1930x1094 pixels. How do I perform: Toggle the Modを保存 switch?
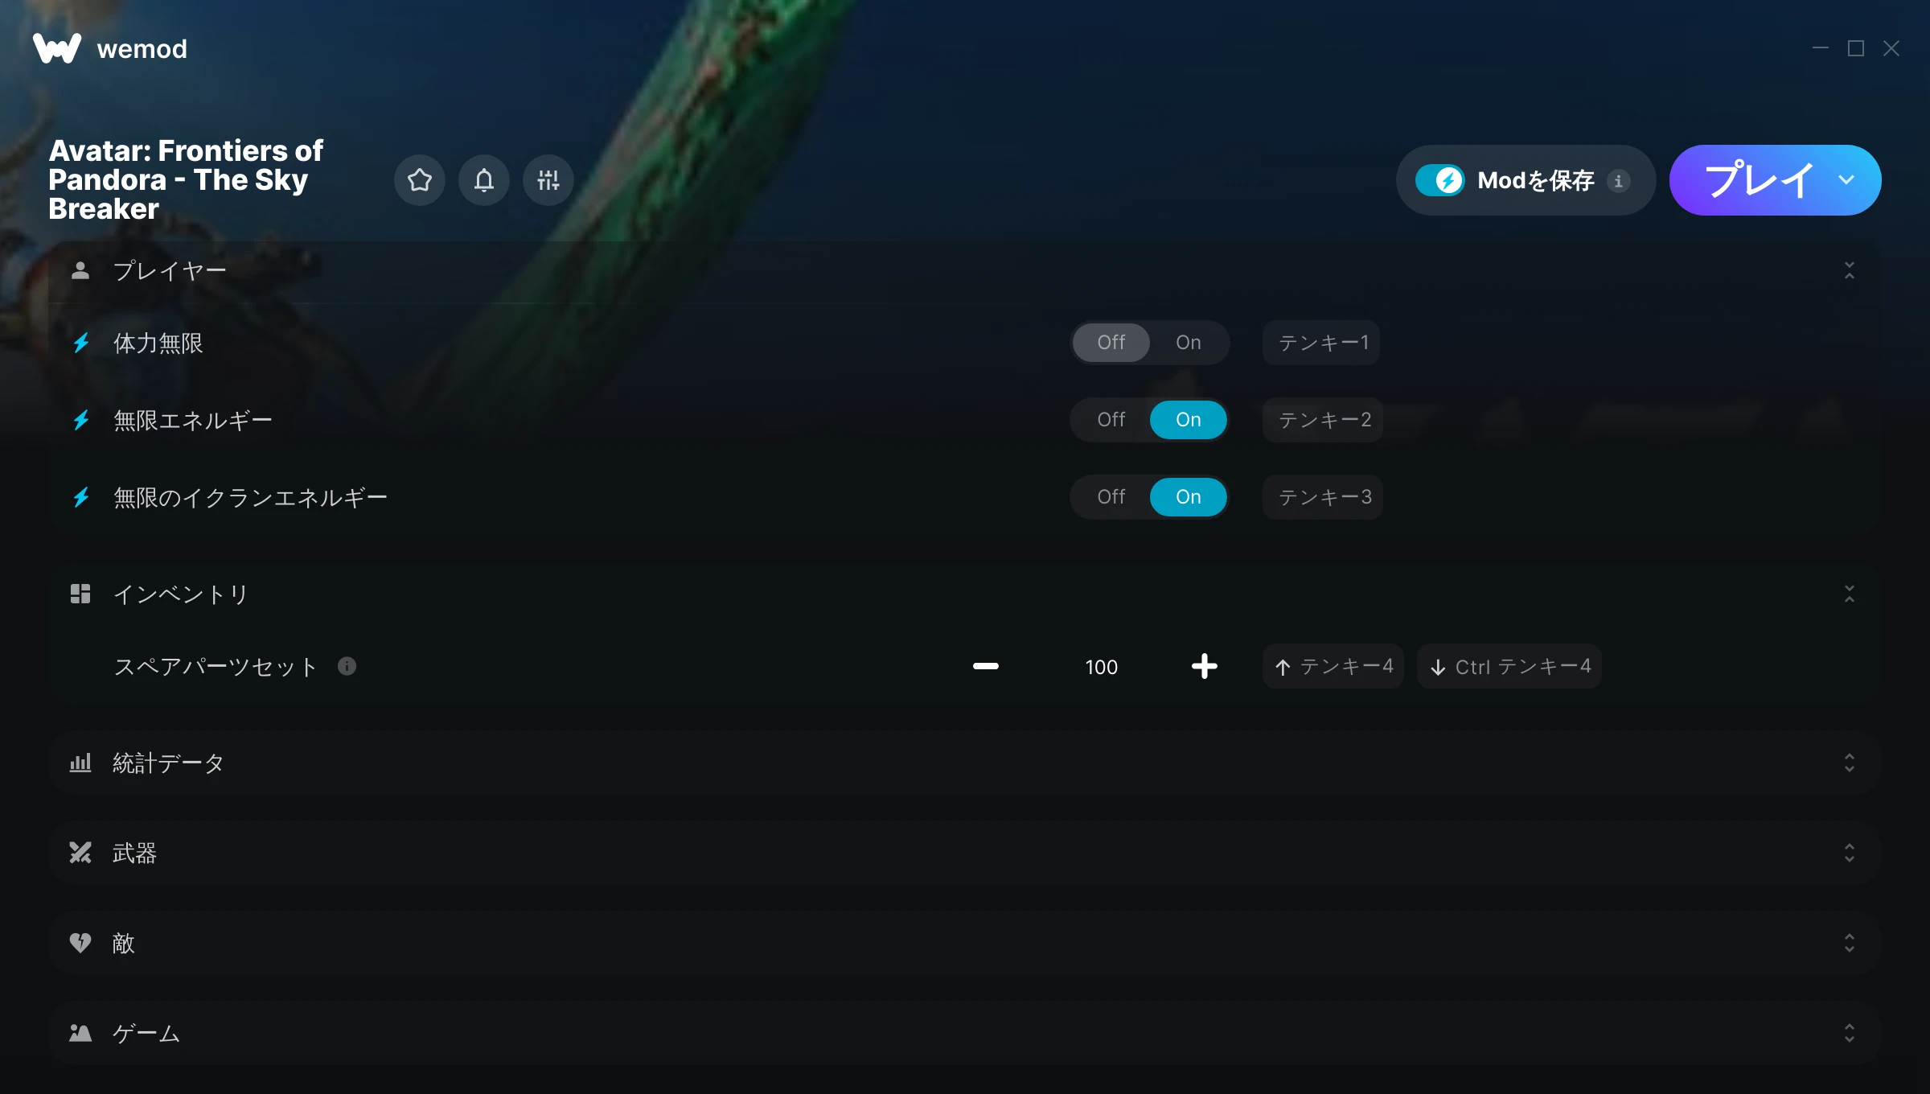[x=1440, y=180]
